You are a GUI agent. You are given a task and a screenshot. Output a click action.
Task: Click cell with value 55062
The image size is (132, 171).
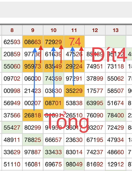(115, 79)
